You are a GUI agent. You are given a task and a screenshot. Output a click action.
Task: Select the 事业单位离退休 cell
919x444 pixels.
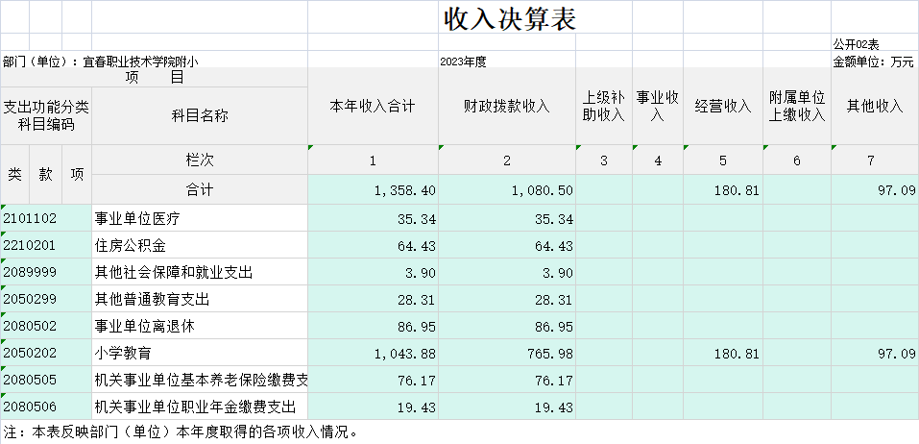tap(200, 326)
